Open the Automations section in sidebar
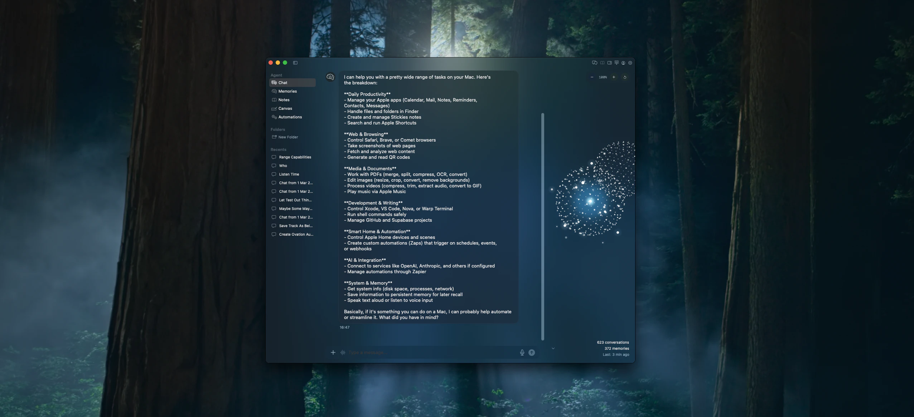Viewport: 914px width, 417px height. coord(290,117)
